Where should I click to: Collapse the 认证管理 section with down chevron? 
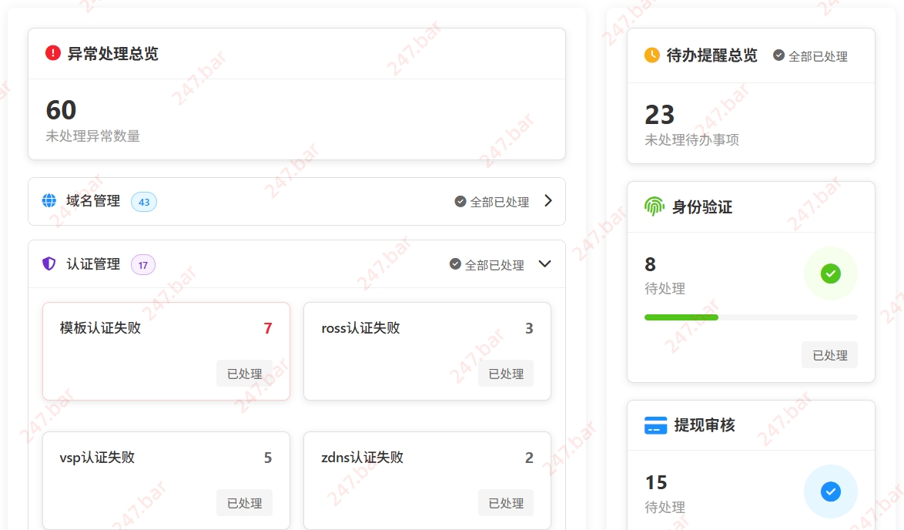tap(545, 264)
